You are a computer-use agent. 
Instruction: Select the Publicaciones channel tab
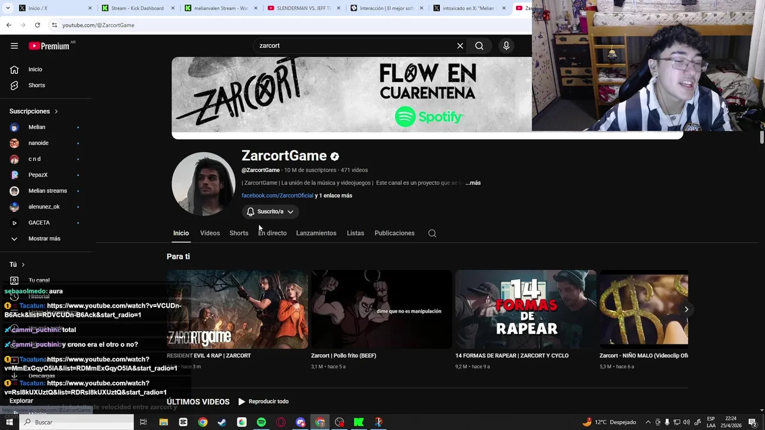[x=394, y=233]
